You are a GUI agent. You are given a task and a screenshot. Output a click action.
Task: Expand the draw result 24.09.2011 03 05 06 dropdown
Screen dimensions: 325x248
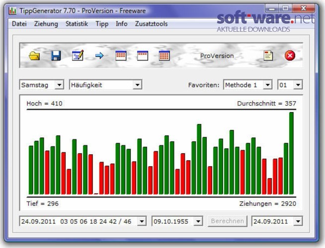(x=142, y=221)
